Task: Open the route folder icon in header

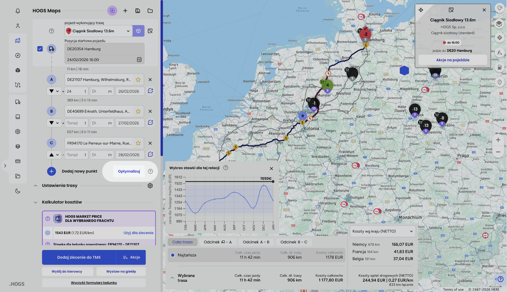Action: pyautogui.click(x=150, y=11)
